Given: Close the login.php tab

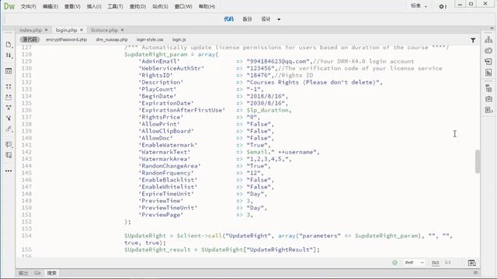Looking at the screenshot, I should tap(82, 29).
